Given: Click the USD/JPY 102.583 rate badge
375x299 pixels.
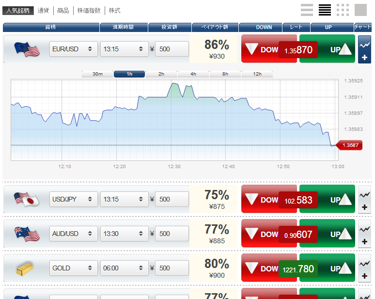Looking at the screenshot, I should point(298,200).
